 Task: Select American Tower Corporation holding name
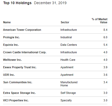(22, 30)
